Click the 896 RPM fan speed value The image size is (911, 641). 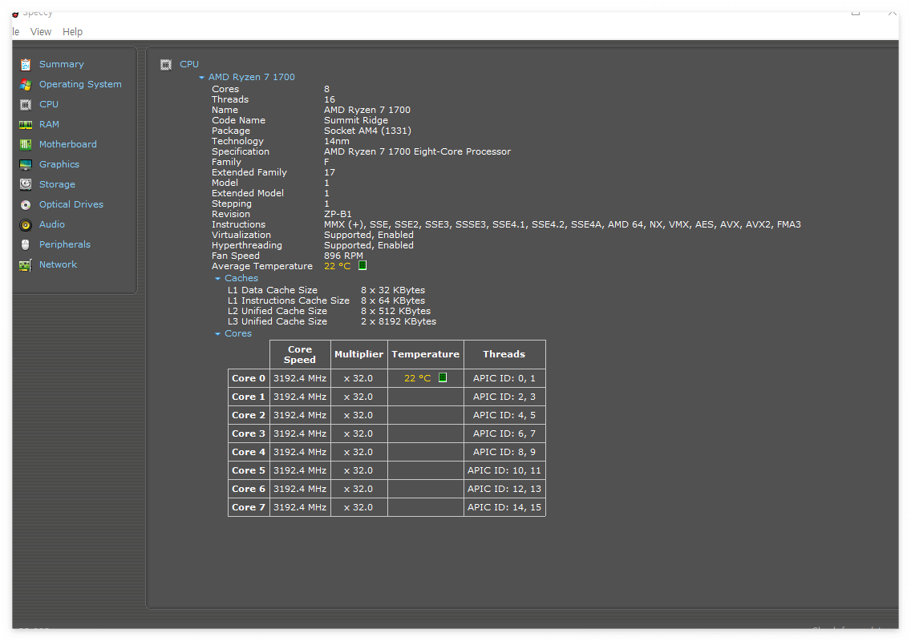(x=343, y=256)
